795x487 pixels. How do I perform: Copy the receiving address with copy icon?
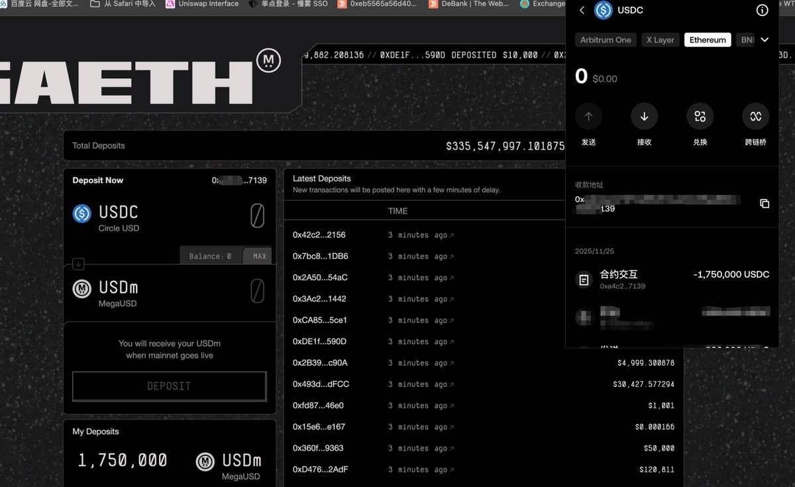click(x=765, y=203)
